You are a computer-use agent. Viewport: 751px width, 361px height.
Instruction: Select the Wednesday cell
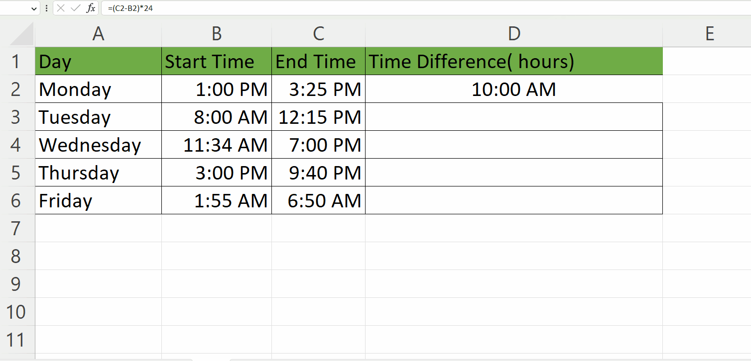pos(98,145)
